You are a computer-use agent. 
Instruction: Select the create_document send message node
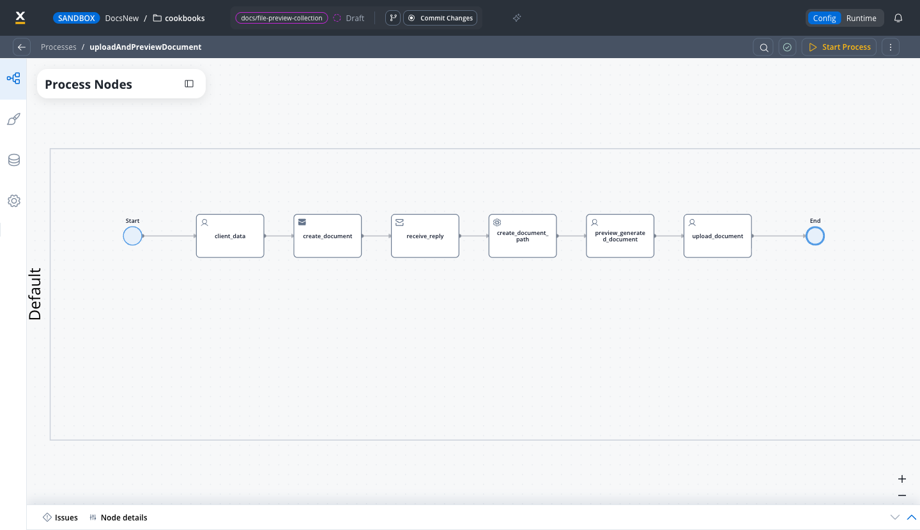328,236
